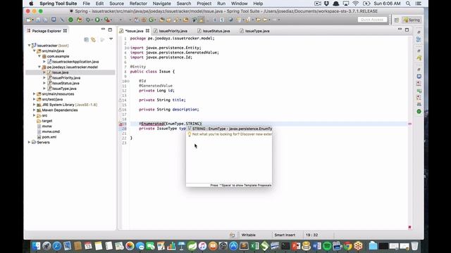451x253 pixels.
Task: Collapse all in Package Explorer toolbar
Action: click(86, 39)
